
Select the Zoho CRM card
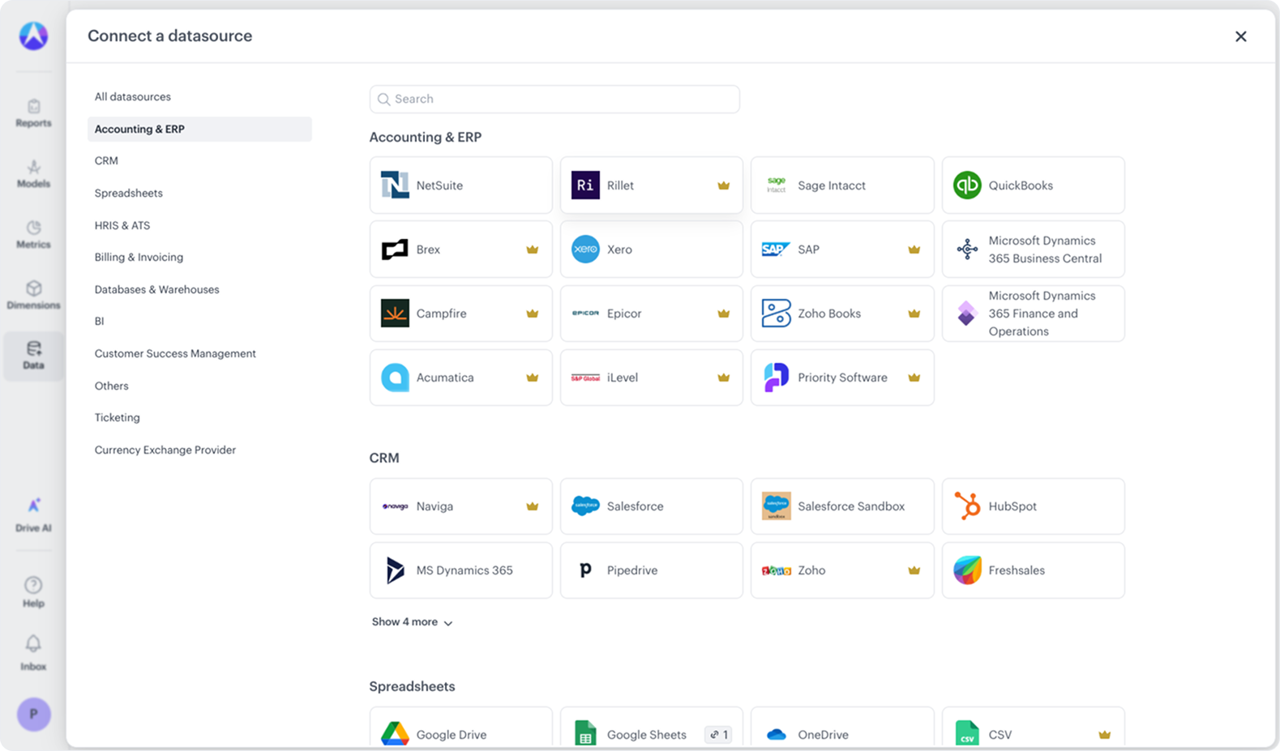[842, 570]
